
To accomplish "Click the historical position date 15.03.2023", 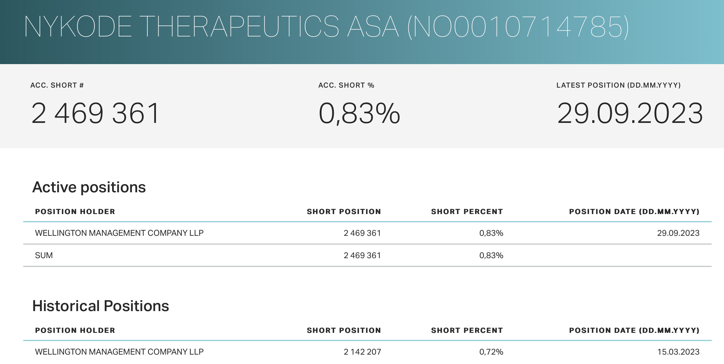I will [678, 352].
